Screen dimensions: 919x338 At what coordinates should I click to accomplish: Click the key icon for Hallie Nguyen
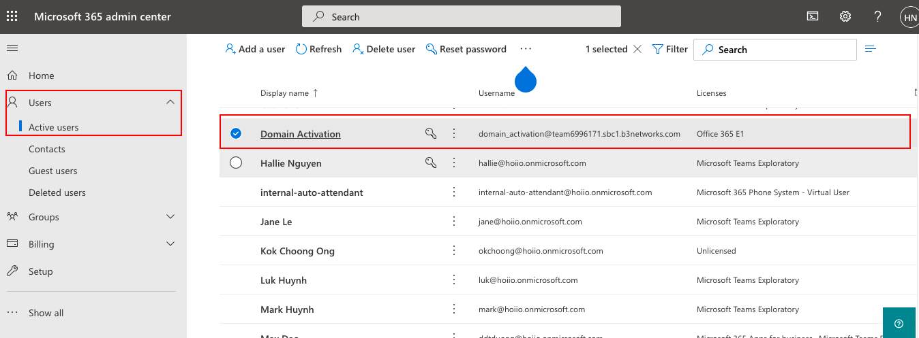[x=431, y=163]
